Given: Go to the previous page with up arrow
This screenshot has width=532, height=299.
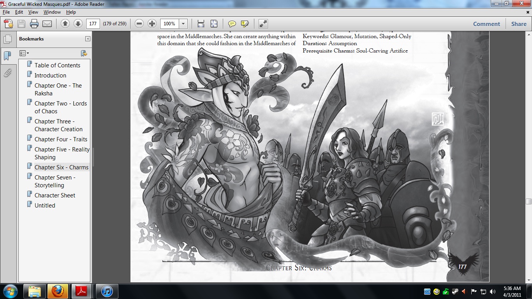Looking at the screenshot, I should (65, 24).
